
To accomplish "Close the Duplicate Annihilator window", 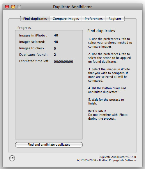I will click(7, 7).
